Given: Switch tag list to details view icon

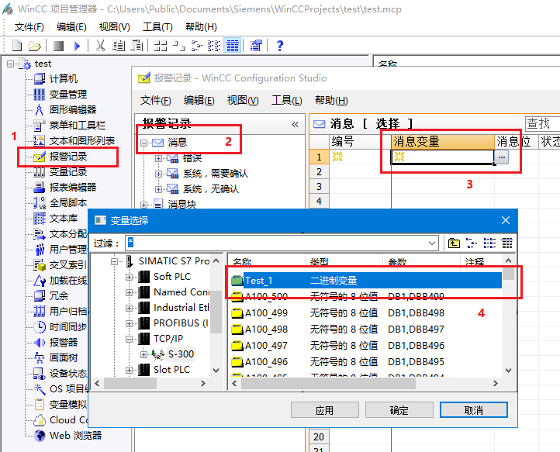Looking at the screenshot, I should point(507,243).
